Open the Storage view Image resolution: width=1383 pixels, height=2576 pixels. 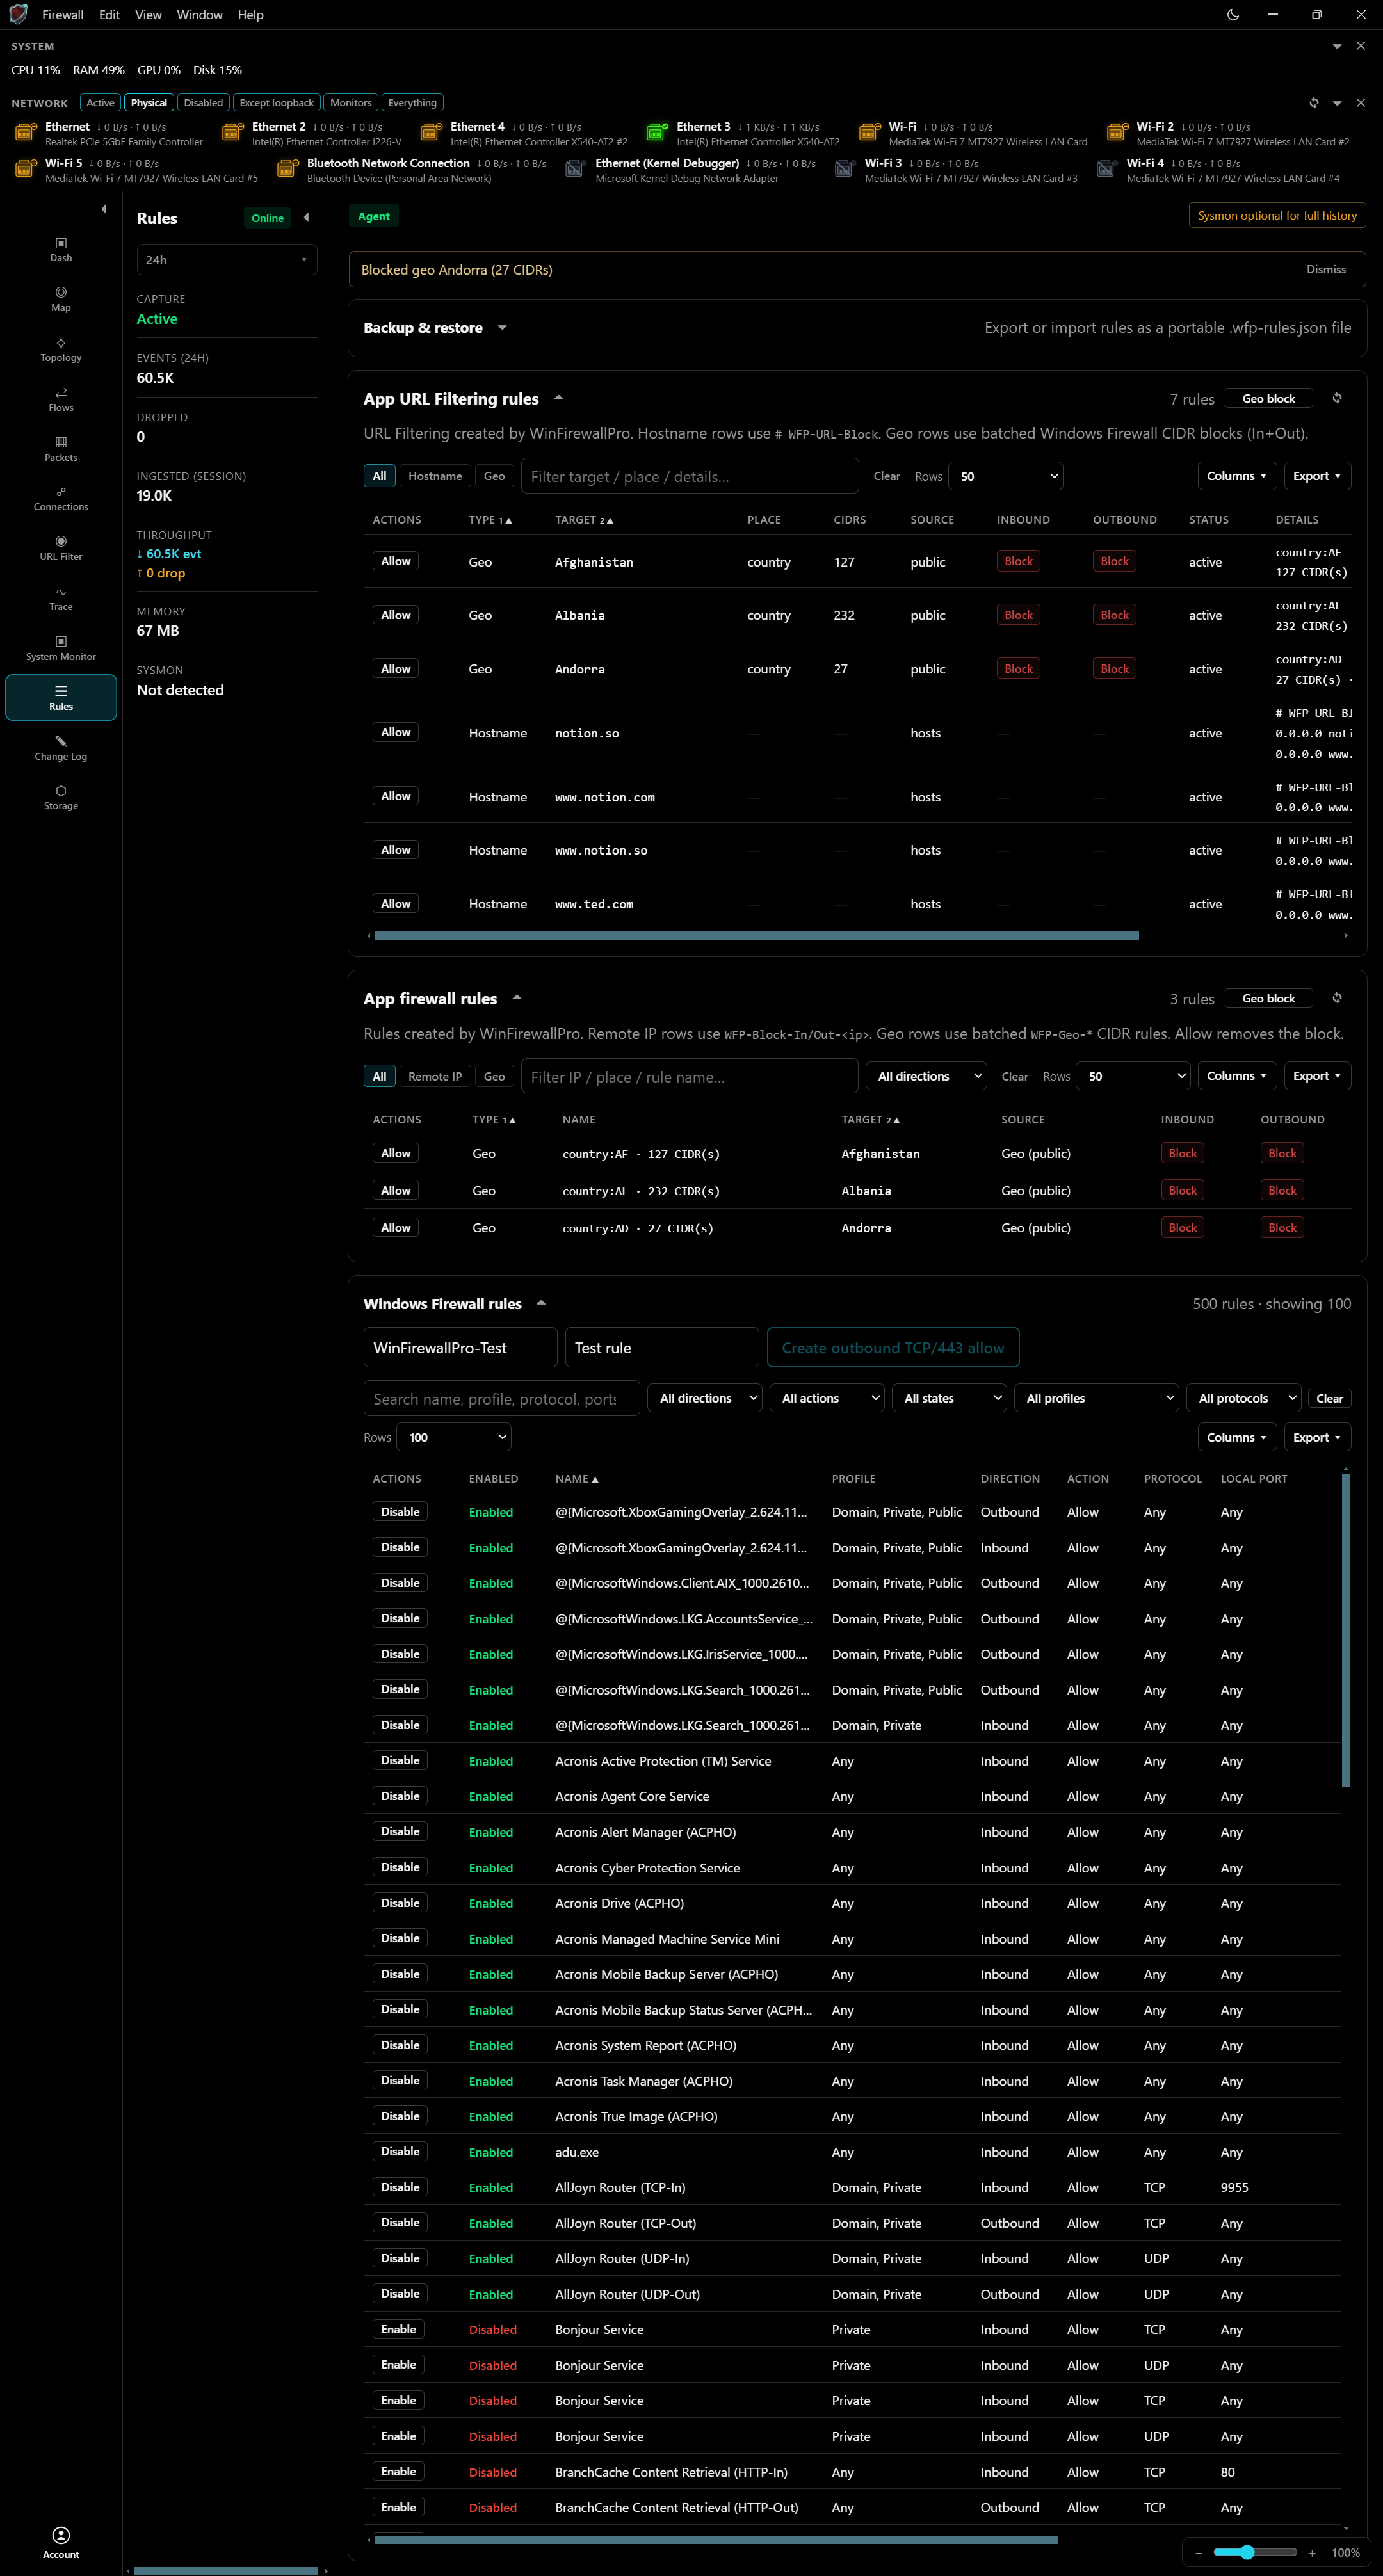(x=61, y=797)
